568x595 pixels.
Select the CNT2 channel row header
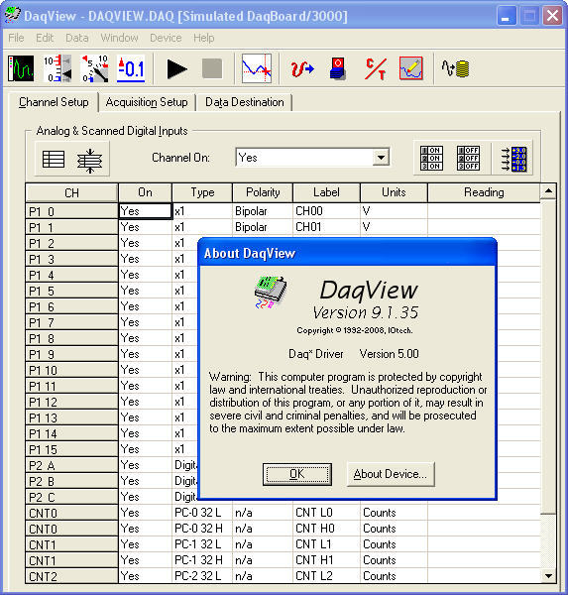click(x=71, y=576)
